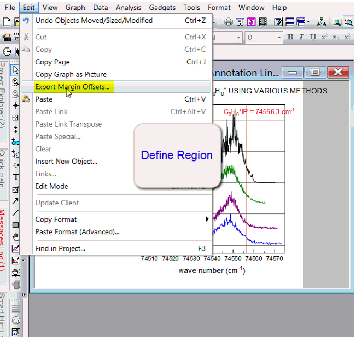Open the Window menu
This screenshot has height=339, width=356.
pyautogui.click(x=252, y=8)
